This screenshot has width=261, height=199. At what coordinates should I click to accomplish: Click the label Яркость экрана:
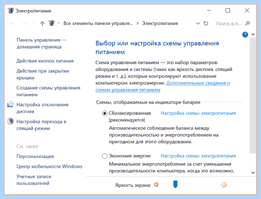133,185
